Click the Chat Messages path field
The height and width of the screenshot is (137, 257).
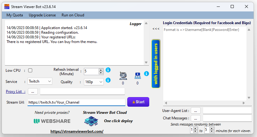(x=227, y=118)
